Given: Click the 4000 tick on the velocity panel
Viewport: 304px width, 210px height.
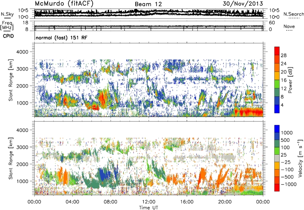Looking at the screenshot, I should pyautogui.click(x=22, y=130).
